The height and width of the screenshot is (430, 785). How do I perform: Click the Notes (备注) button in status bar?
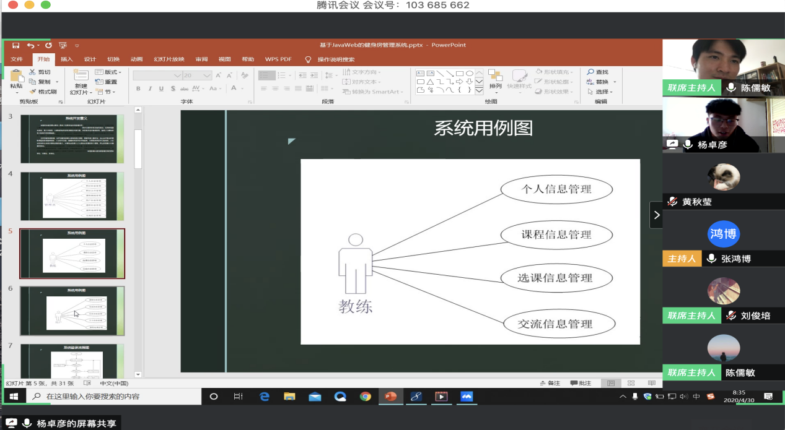tap(550, 383)
